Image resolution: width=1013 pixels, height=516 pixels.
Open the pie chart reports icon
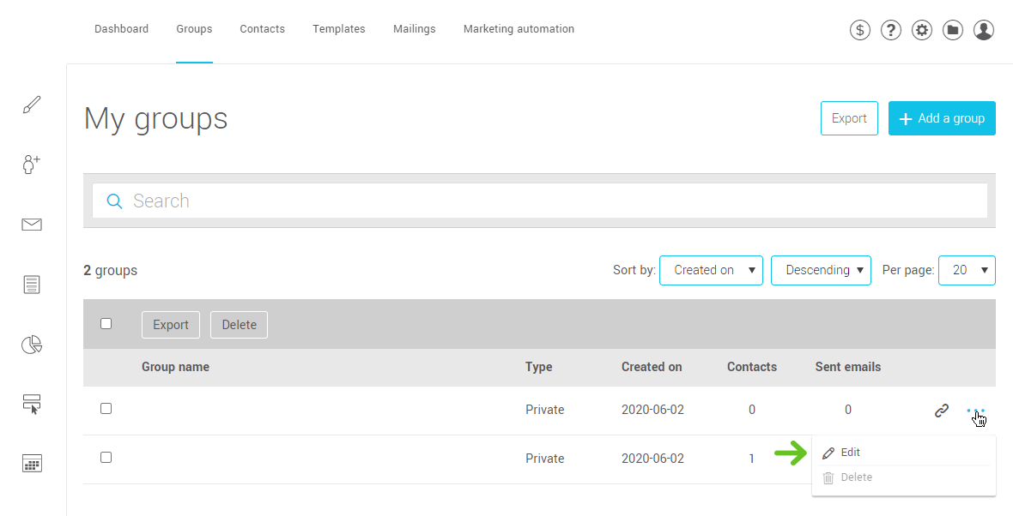pyautogui.click(x=32, y=345)
